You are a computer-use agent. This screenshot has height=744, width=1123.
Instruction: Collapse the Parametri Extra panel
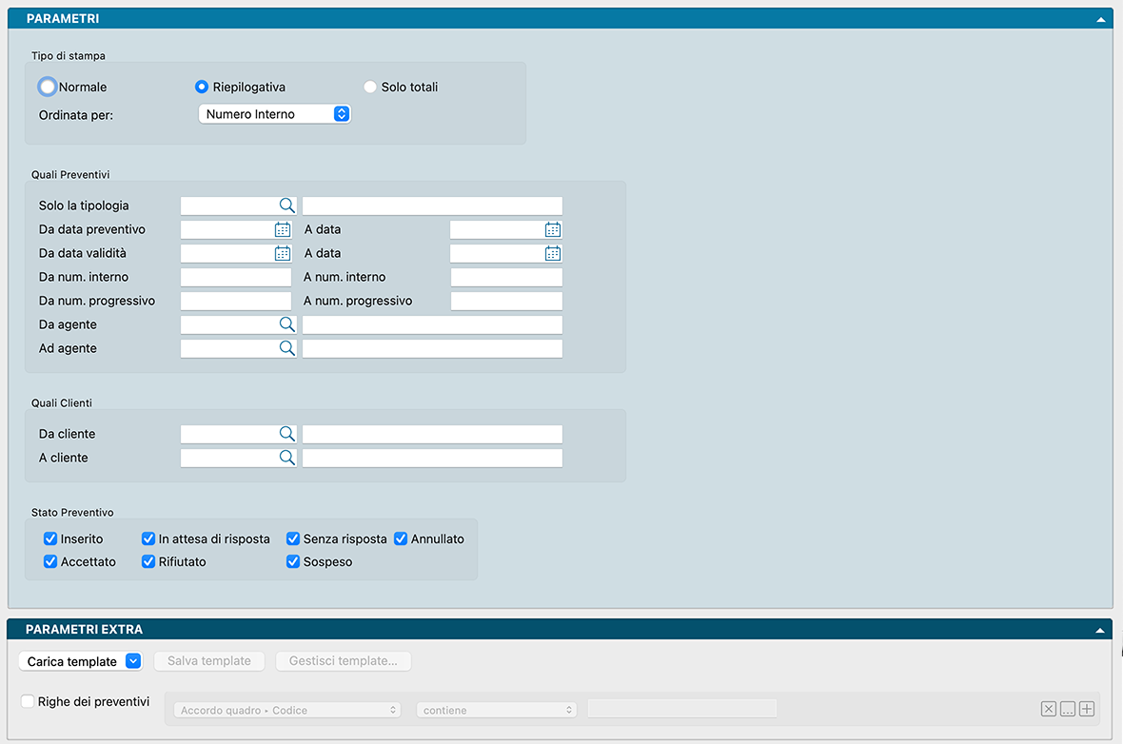coord(1100,630)
